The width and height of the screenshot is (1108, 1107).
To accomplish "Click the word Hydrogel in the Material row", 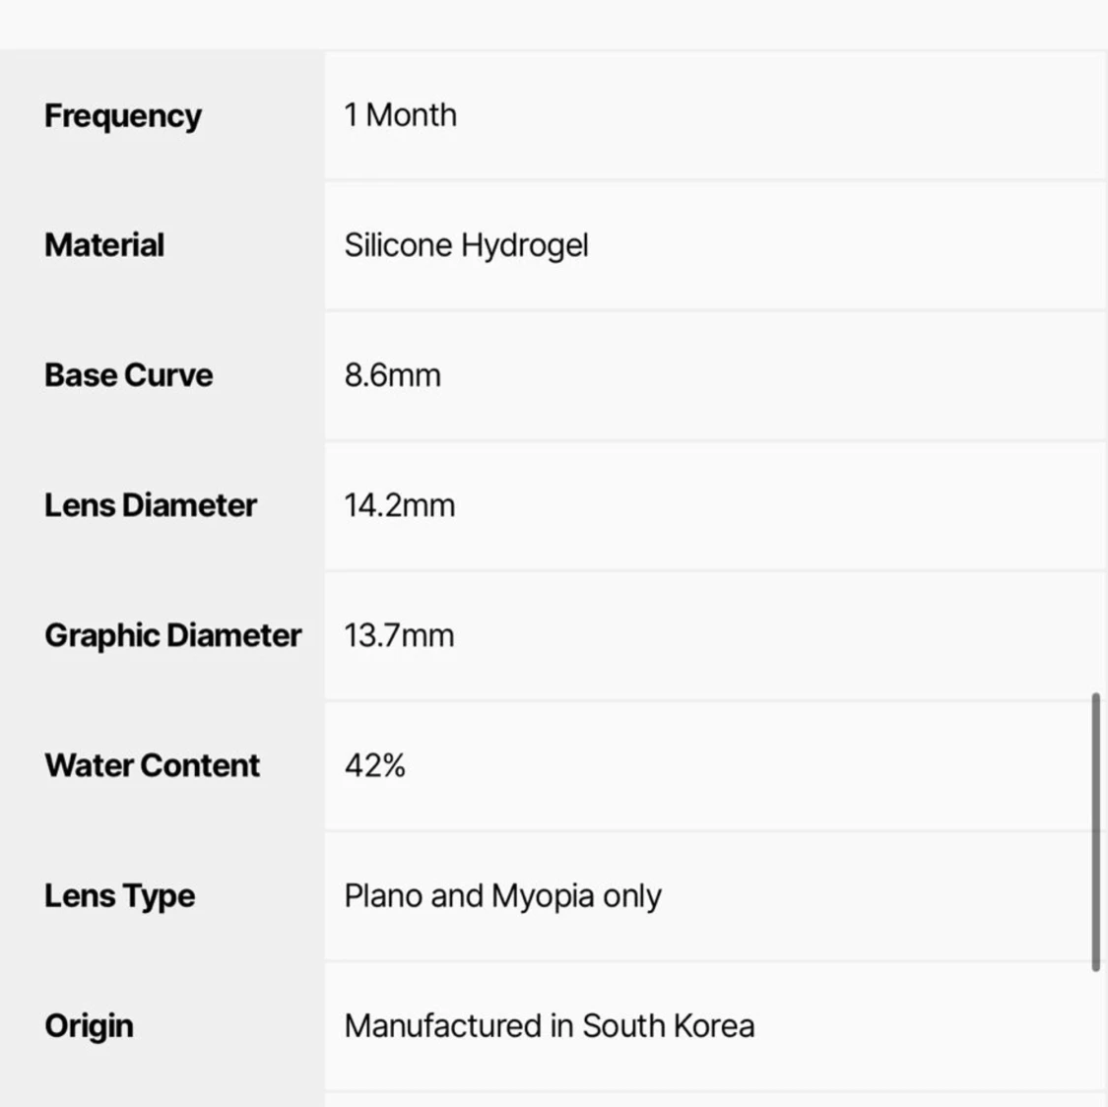I will tap(525, 246).
